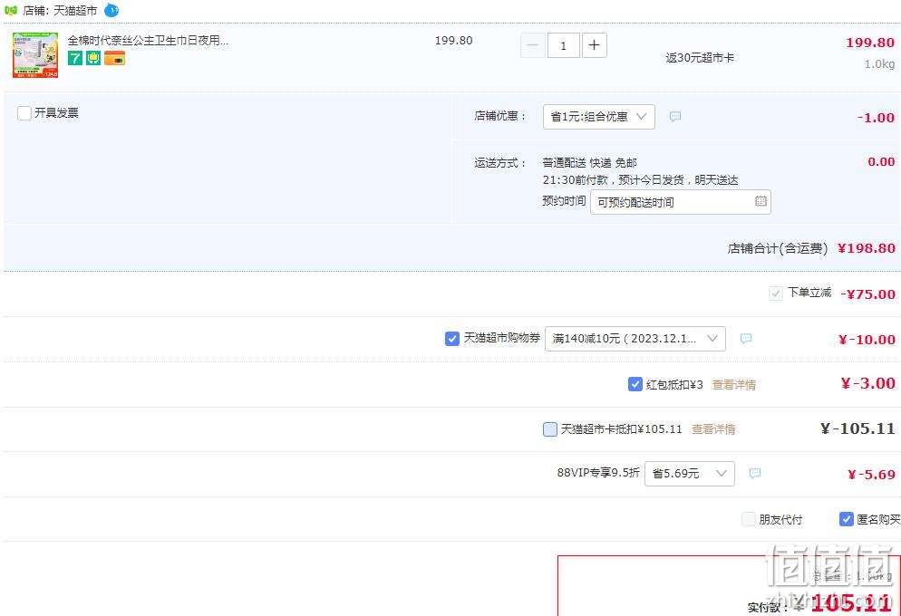Click the green 7-day return badge

click(x=75, y=58)
